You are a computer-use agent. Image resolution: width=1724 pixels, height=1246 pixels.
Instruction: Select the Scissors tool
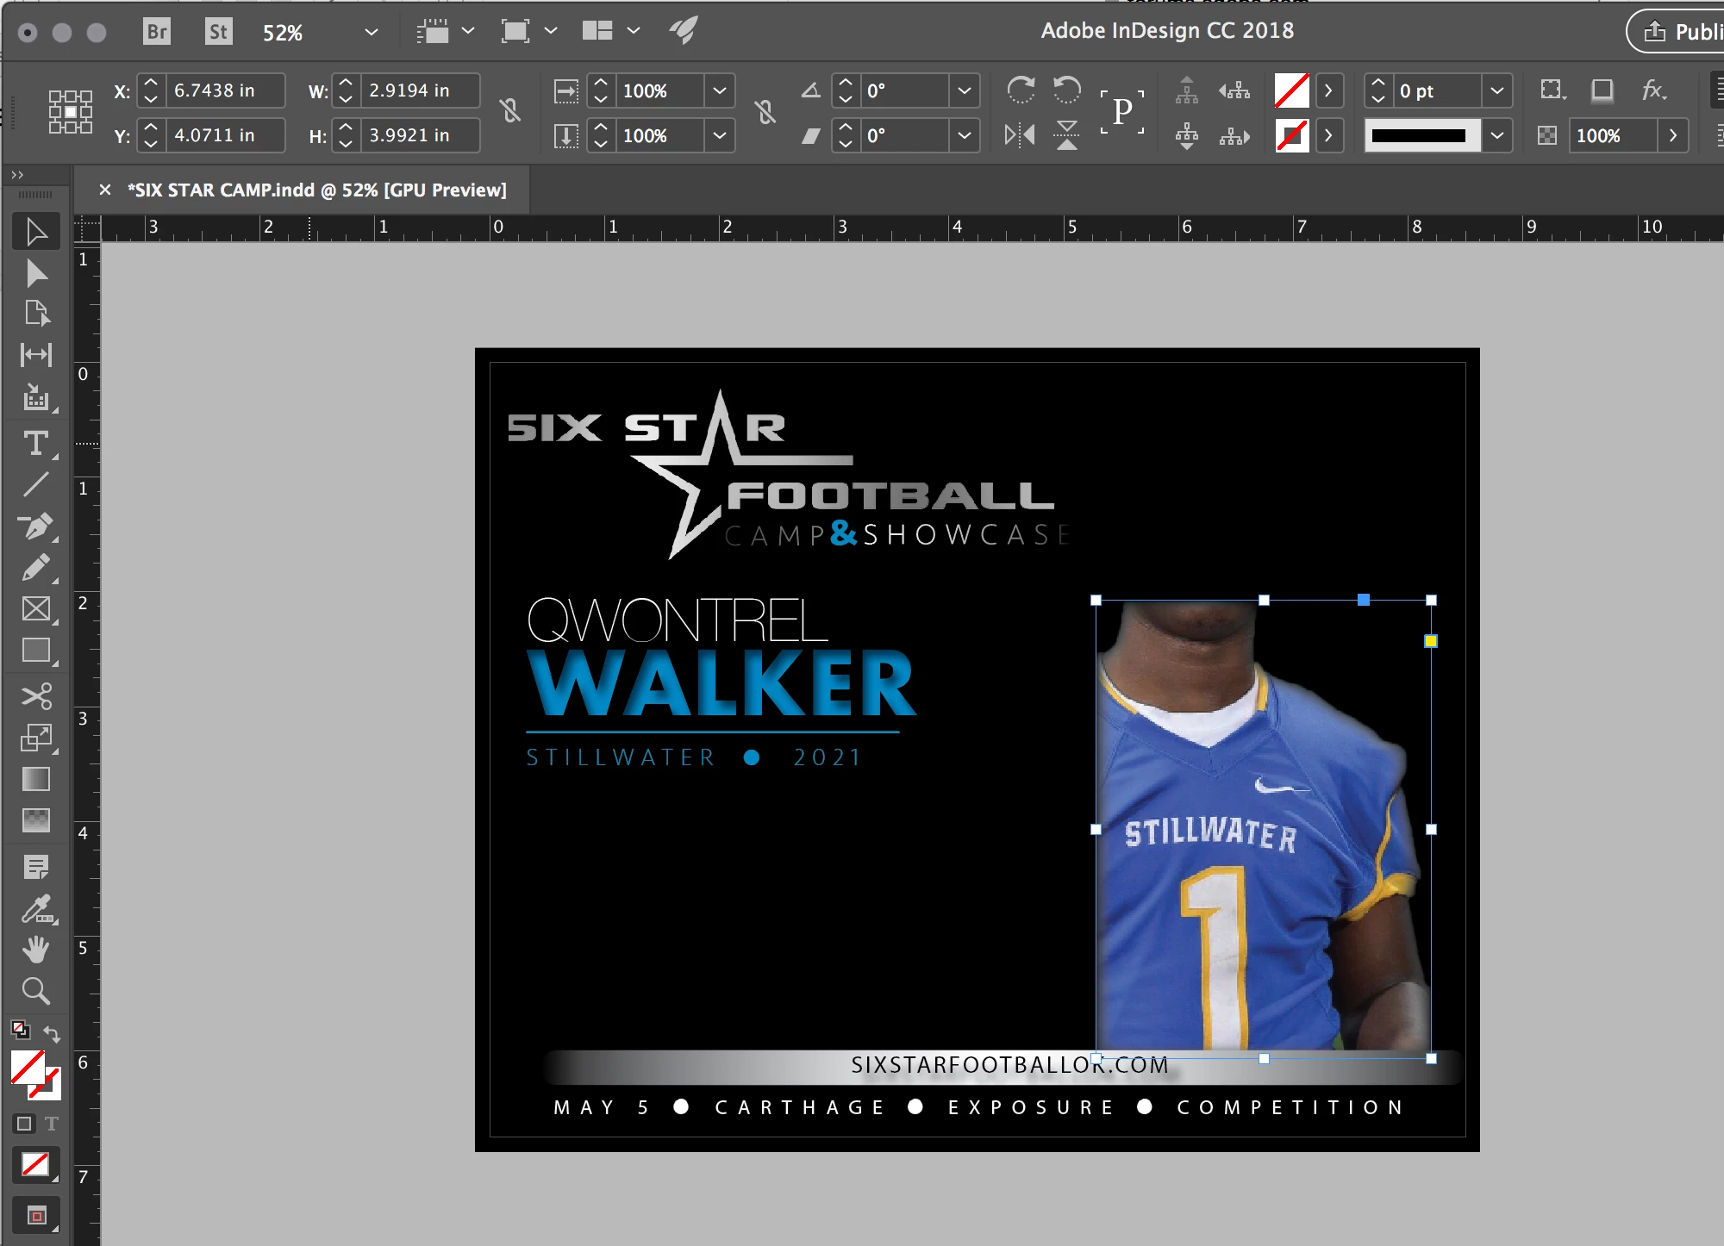(x=35, y=695)
